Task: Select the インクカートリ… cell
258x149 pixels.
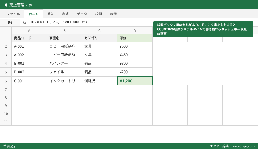Action: click(64, 81)
